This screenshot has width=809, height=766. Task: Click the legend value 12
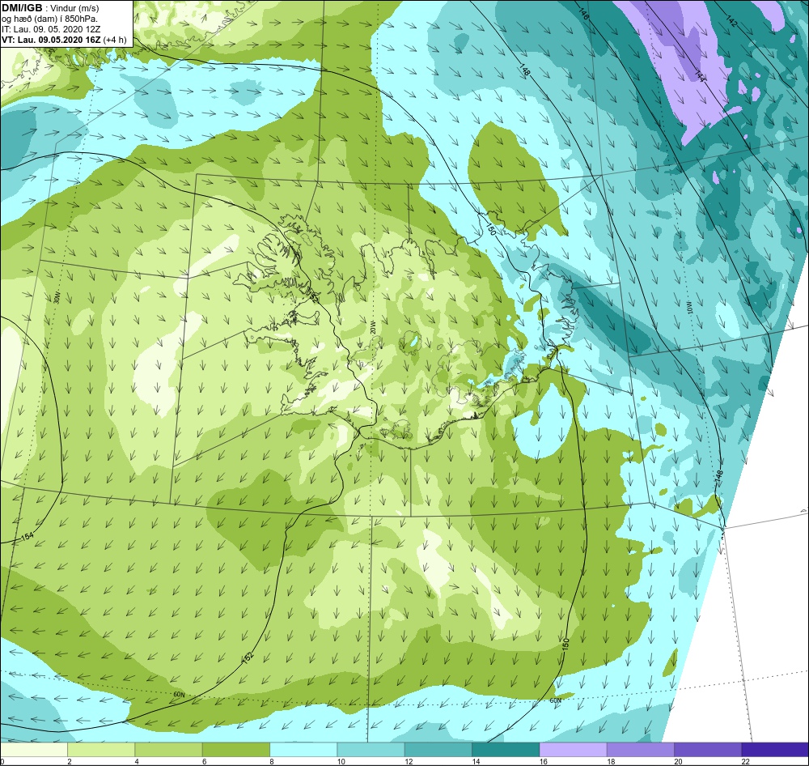[x=409, y=761]
